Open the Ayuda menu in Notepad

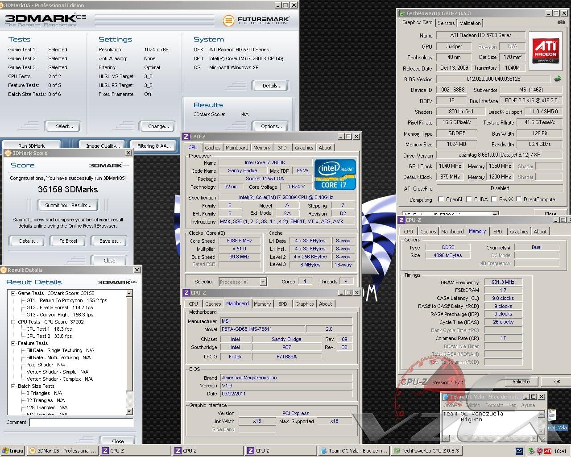[x=528, y=405]
